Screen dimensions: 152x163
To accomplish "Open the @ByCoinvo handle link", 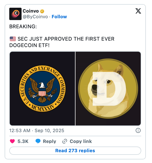I will pyautogui.click(x=35, y=17).
